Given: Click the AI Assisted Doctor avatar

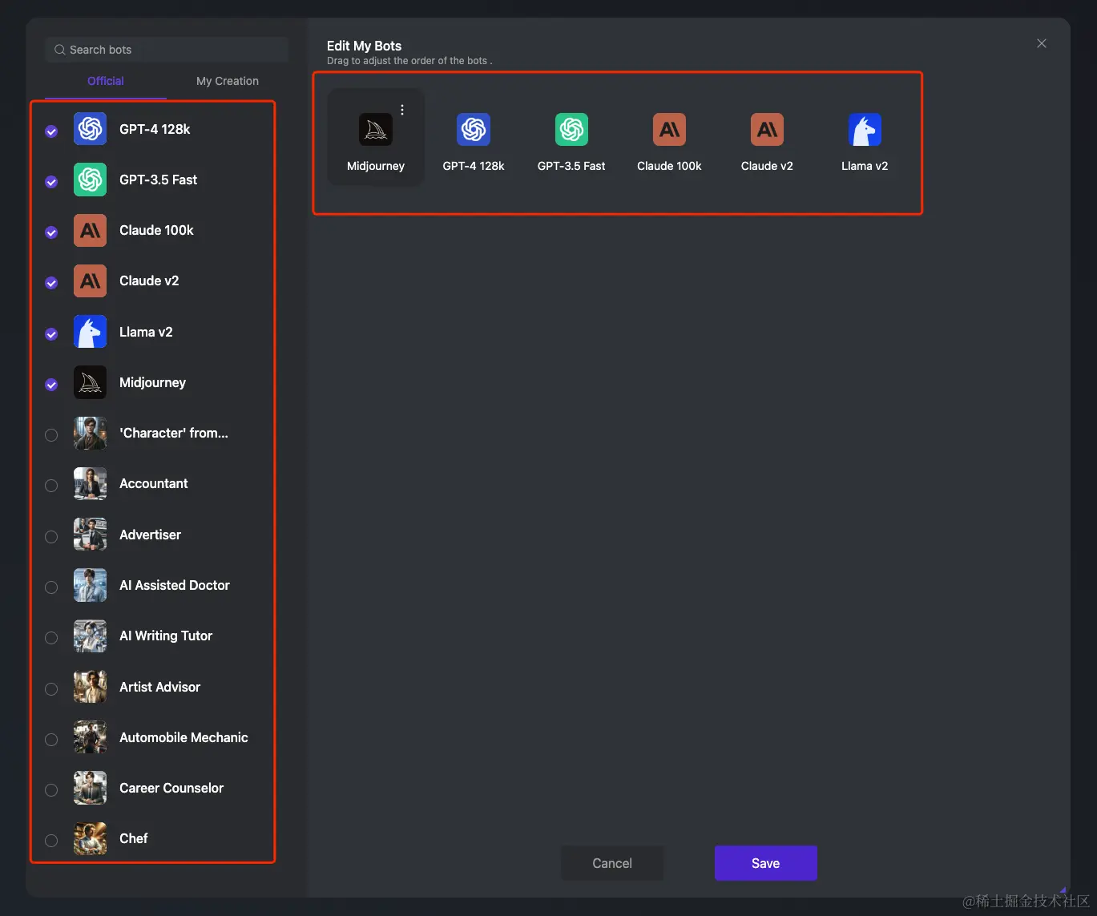Looking at the screenshot, I should (90, 585).
